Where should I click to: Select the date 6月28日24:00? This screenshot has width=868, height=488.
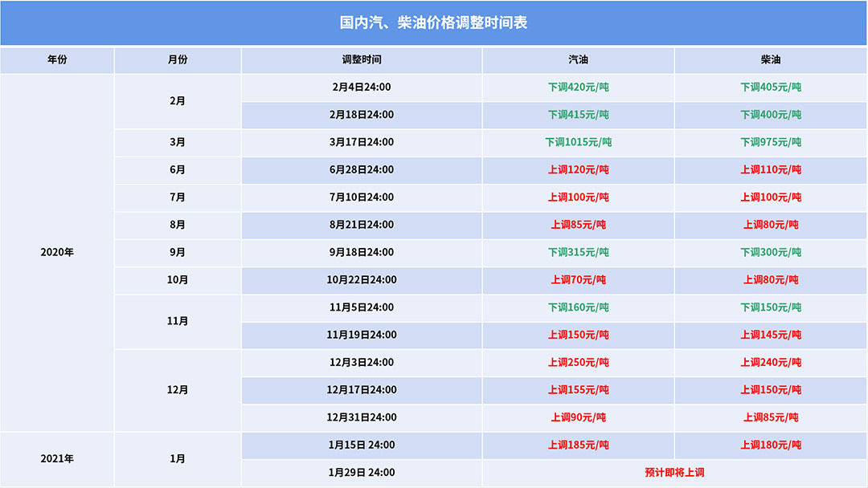(362, 169)
